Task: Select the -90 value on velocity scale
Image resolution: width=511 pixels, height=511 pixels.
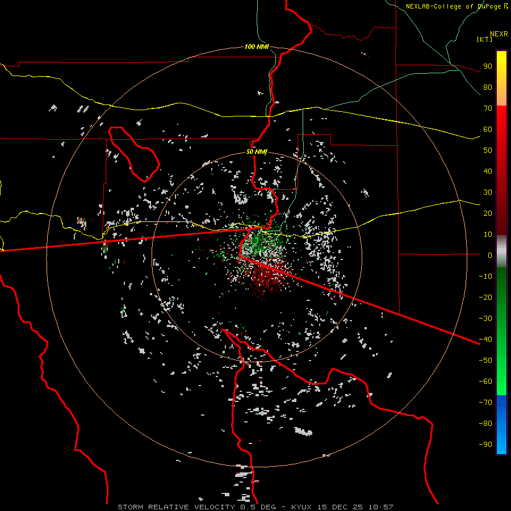Action: [485, 444]
